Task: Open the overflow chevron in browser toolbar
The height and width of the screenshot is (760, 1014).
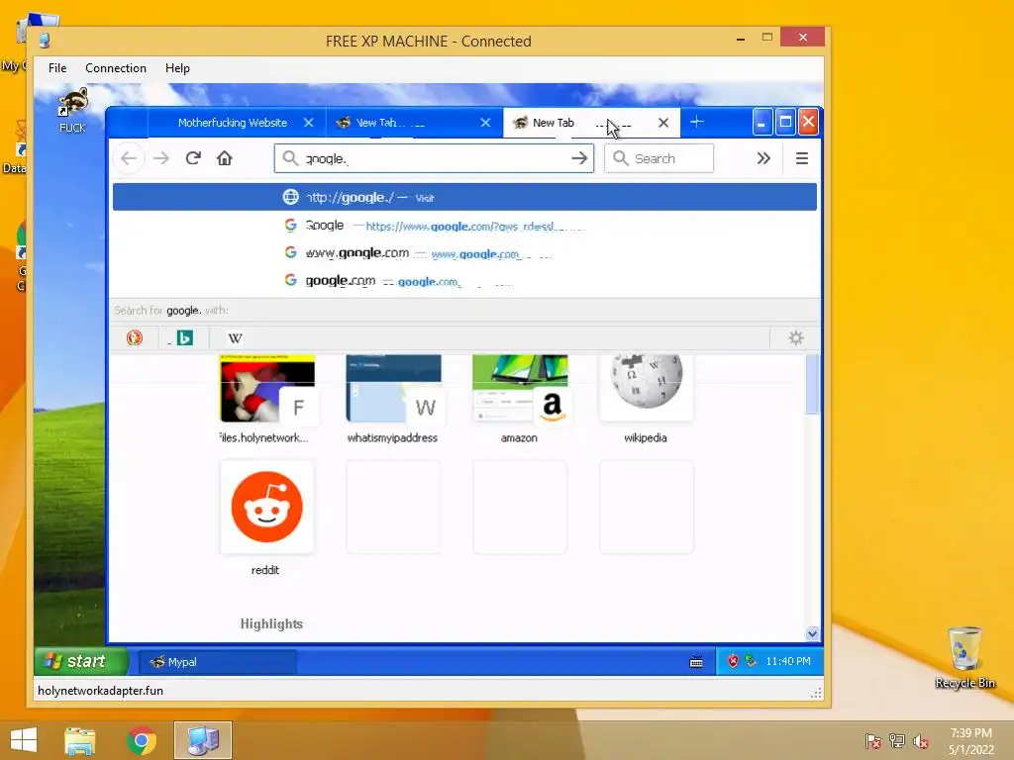Action: pos(763,158)
